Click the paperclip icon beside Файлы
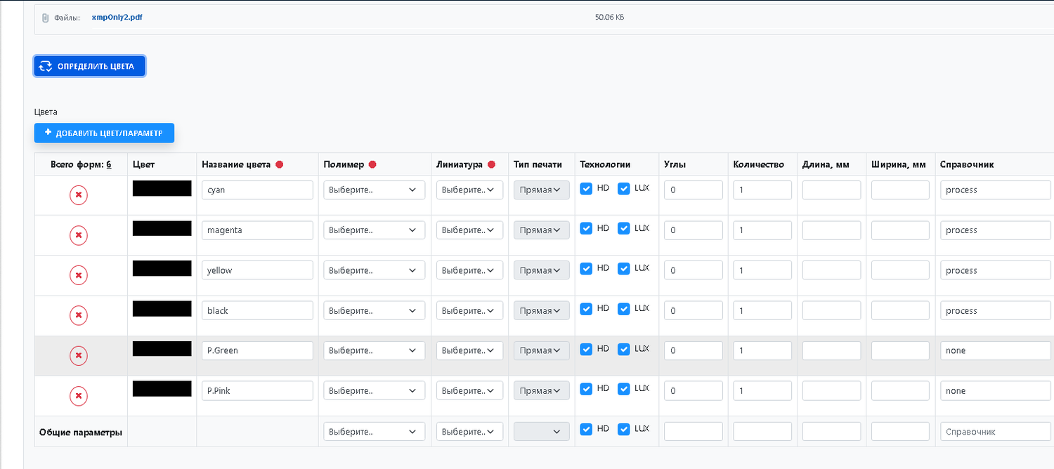Image resolution: width=1054 pixels, height=469 pixels. [46, 18]
